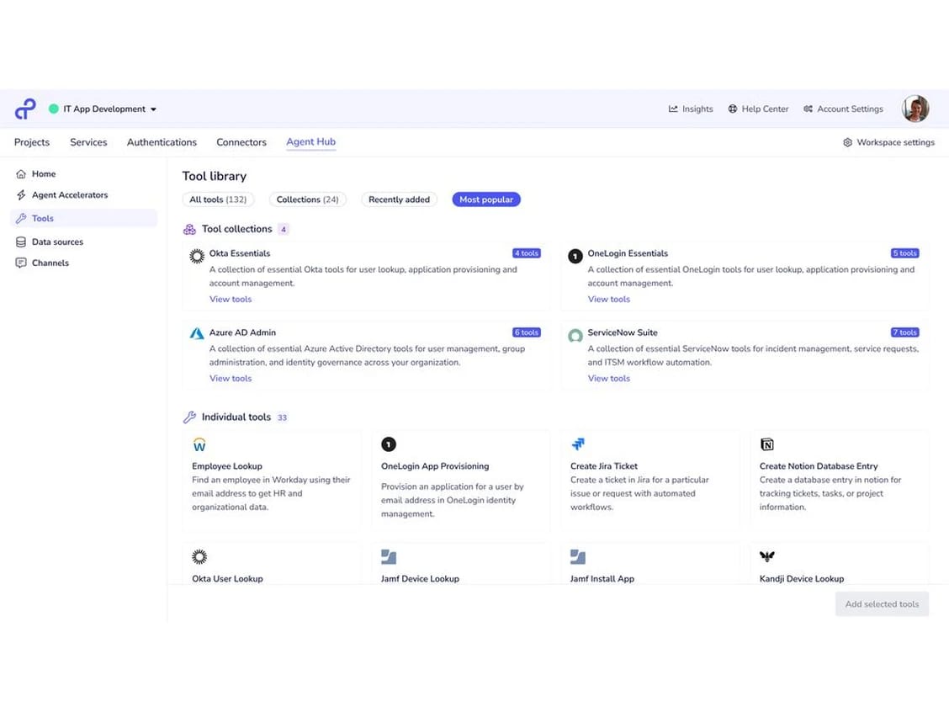
Task: Click the Workday icon on Employee Lookup
Action: pos(199,444)
